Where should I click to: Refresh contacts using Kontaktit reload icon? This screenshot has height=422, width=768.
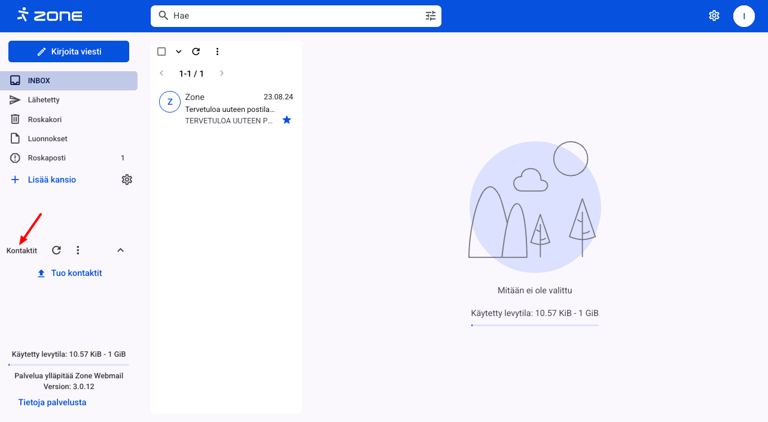(x=56, y=250)
